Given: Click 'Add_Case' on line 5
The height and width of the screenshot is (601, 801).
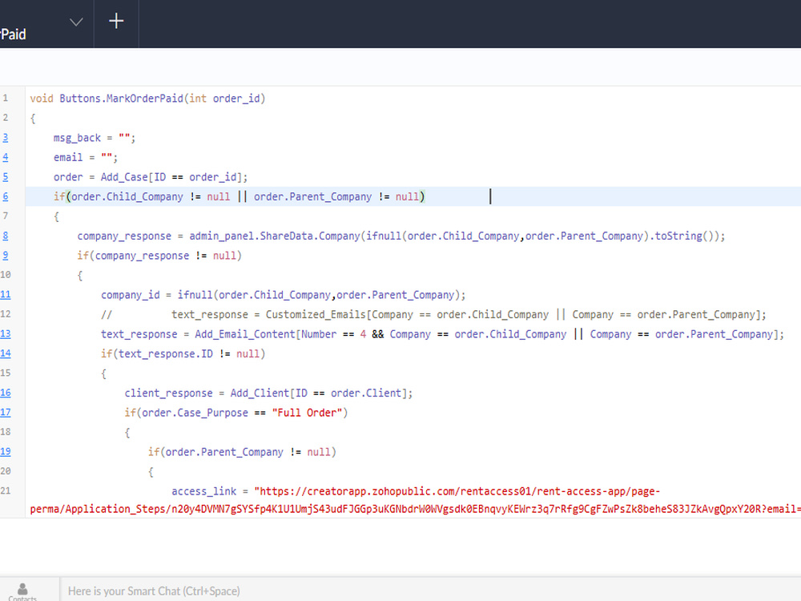Looking at the screenshot, I should (x=124, y=177).
